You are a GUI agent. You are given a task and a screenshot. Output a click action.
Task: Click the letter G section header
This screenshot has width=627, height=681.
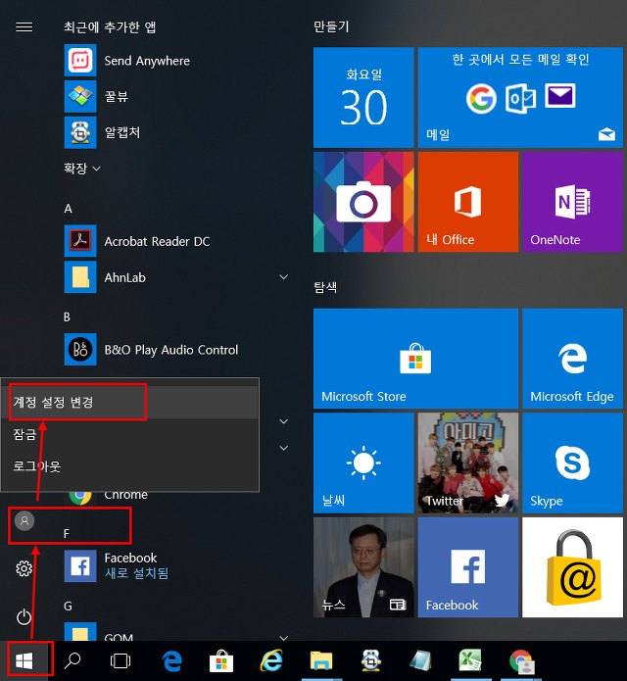[x=69, y=607]
